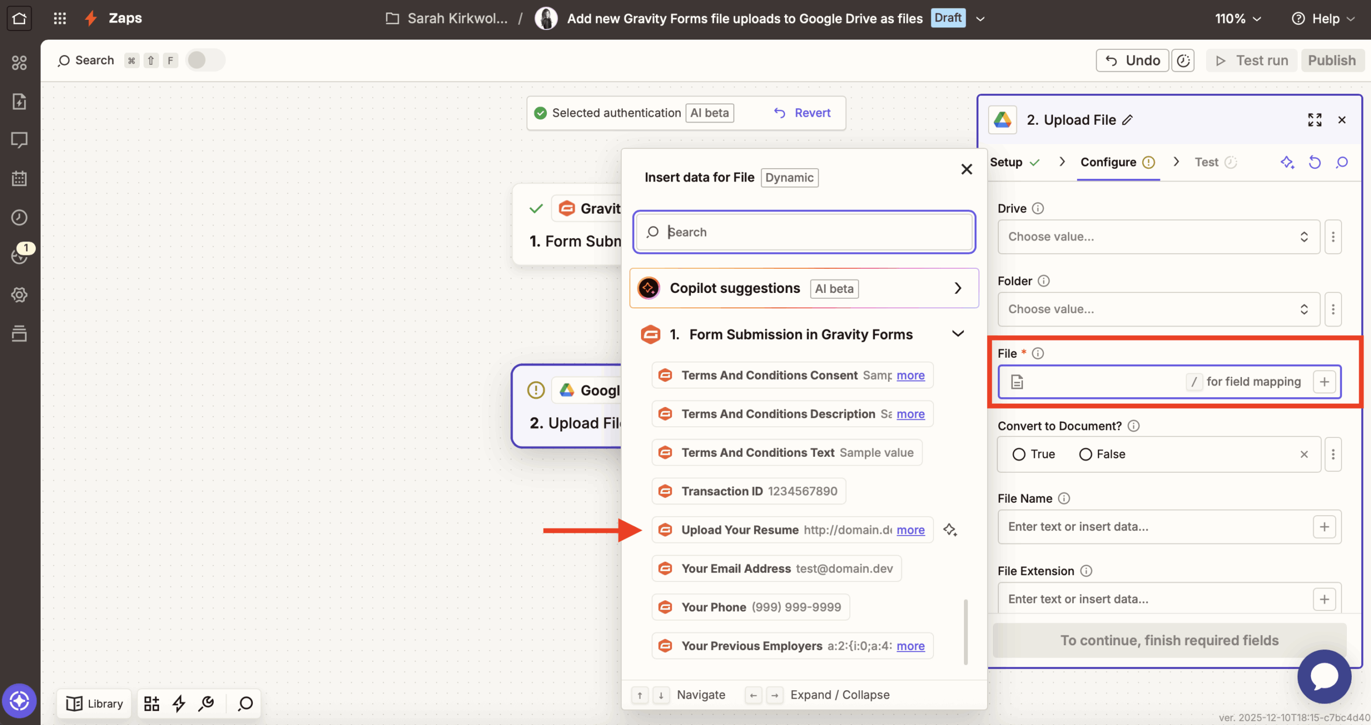1371x725 pixels.
Task: Flip the toggle next to the search shortcuts
Action: pos(205,60)
